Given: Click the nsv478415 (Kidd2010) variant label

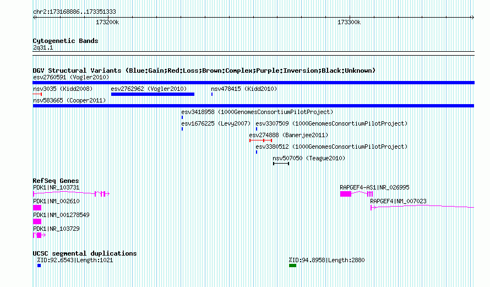Looking at the screenshot, I should (244, 89).
